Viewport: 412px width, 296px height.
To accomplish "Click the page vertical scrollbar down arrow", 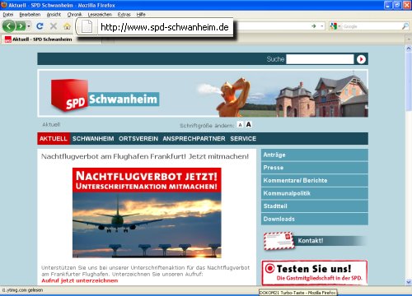I will point(409,282).
